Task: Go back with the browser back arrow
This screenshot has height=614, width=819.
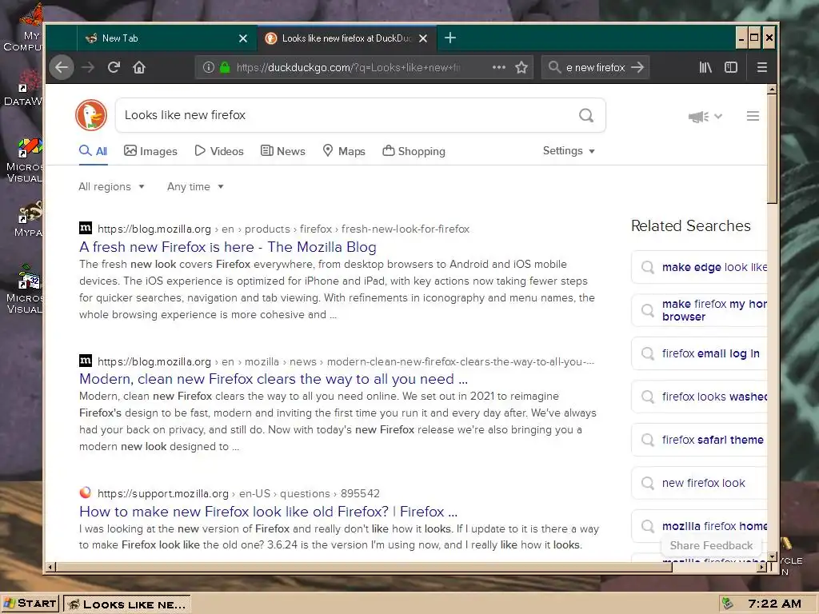Action: click(62, 67)
